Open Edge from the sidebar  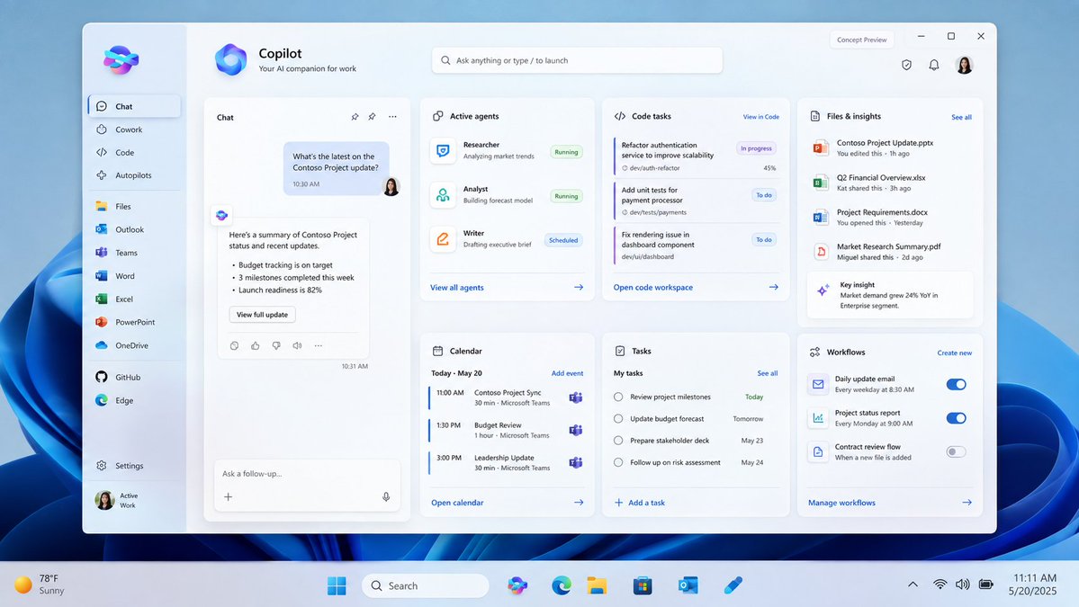coord(134,400)
